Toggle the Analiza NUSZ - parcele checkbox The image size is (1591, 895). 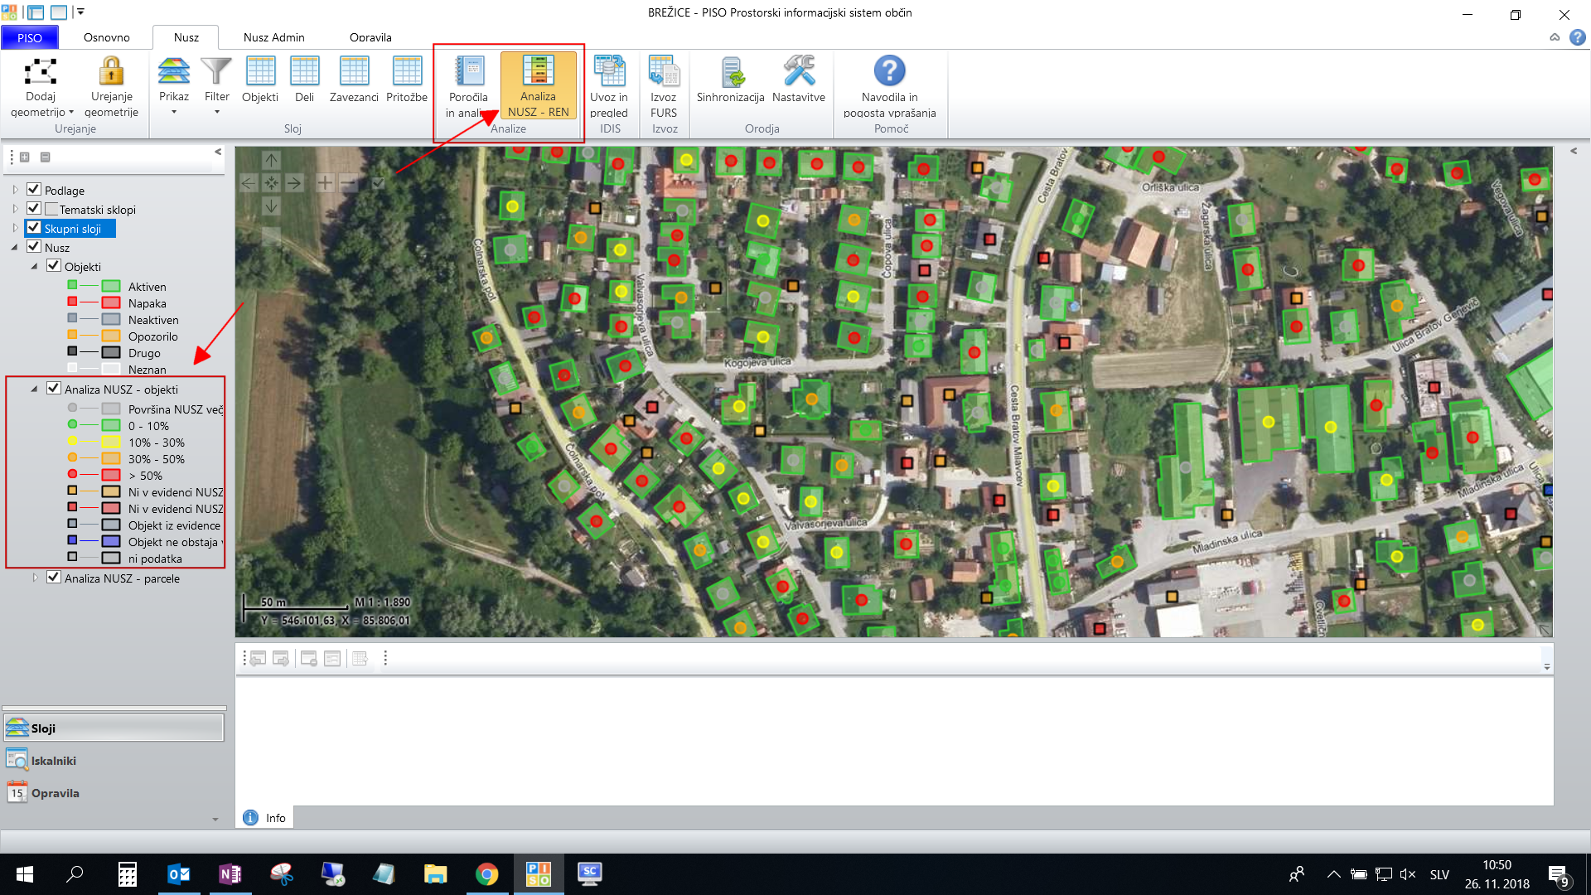pyautogui.click(x=54, y=578)
